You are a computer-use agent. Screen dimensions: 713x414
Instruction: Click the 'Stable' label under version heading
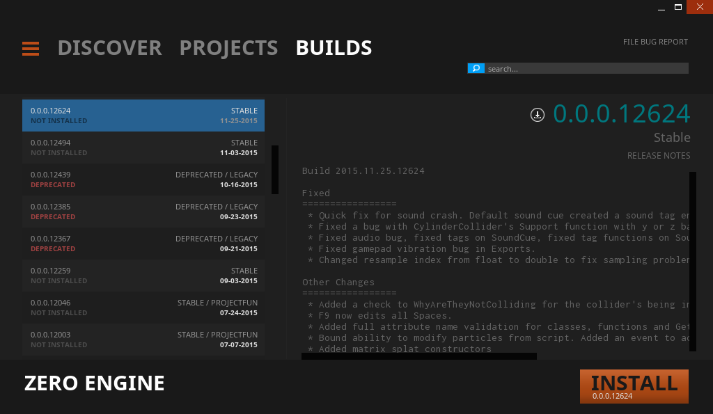coord(672,137)
